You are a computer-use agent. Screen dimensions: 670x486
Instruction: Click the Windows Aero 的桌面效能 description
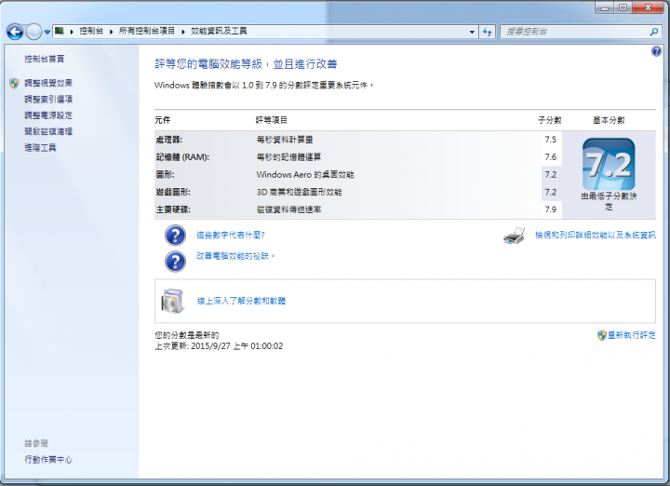click(305, 175)
